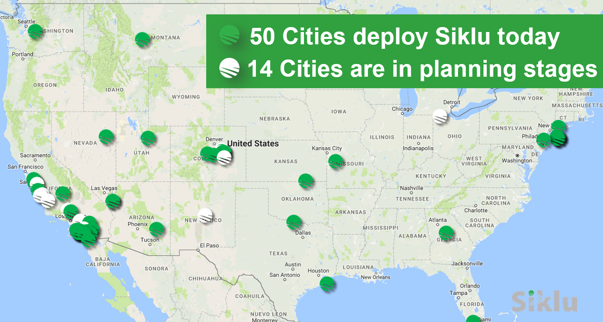
Task: Click the green marker near Houston
Action: coord(327,283)
